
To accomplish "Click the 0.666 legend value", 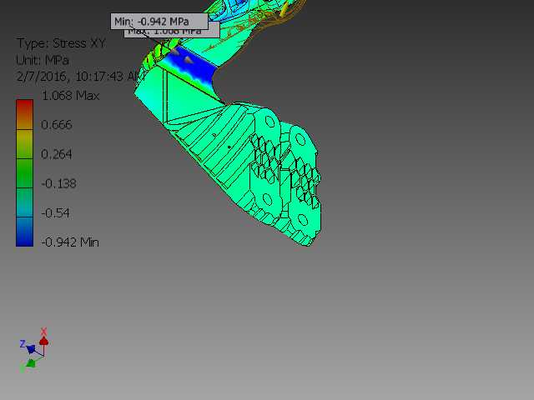I will coord(57,125).
